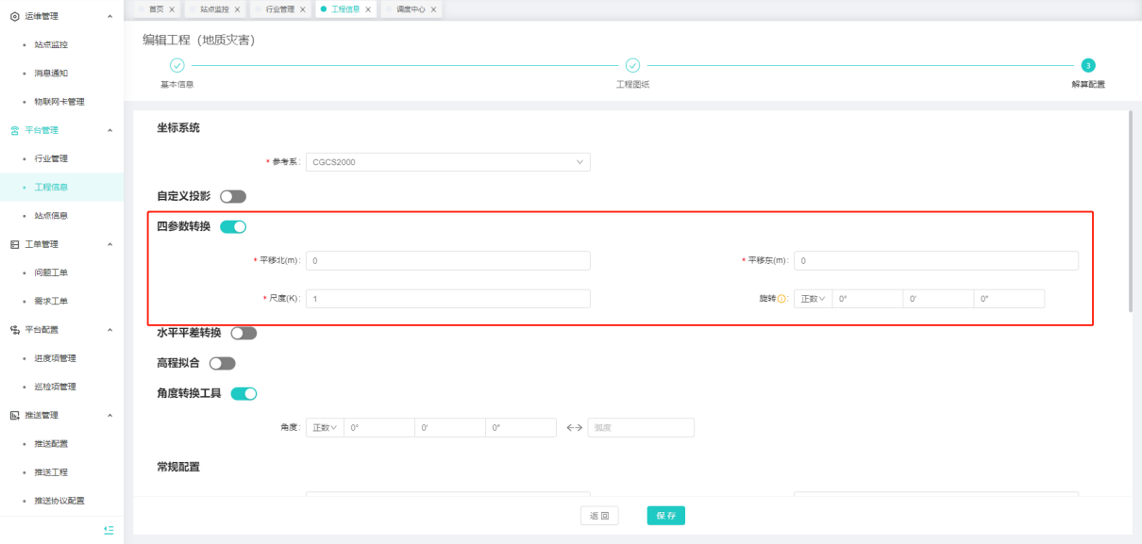Click the 保存 button
This screenshot has height=544, width=1142.
(x=665, y=516)
